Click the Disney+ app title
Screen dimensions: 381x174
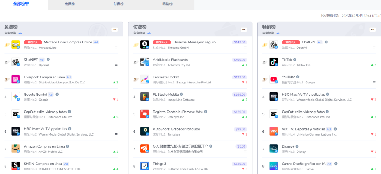tap(288, 146)
